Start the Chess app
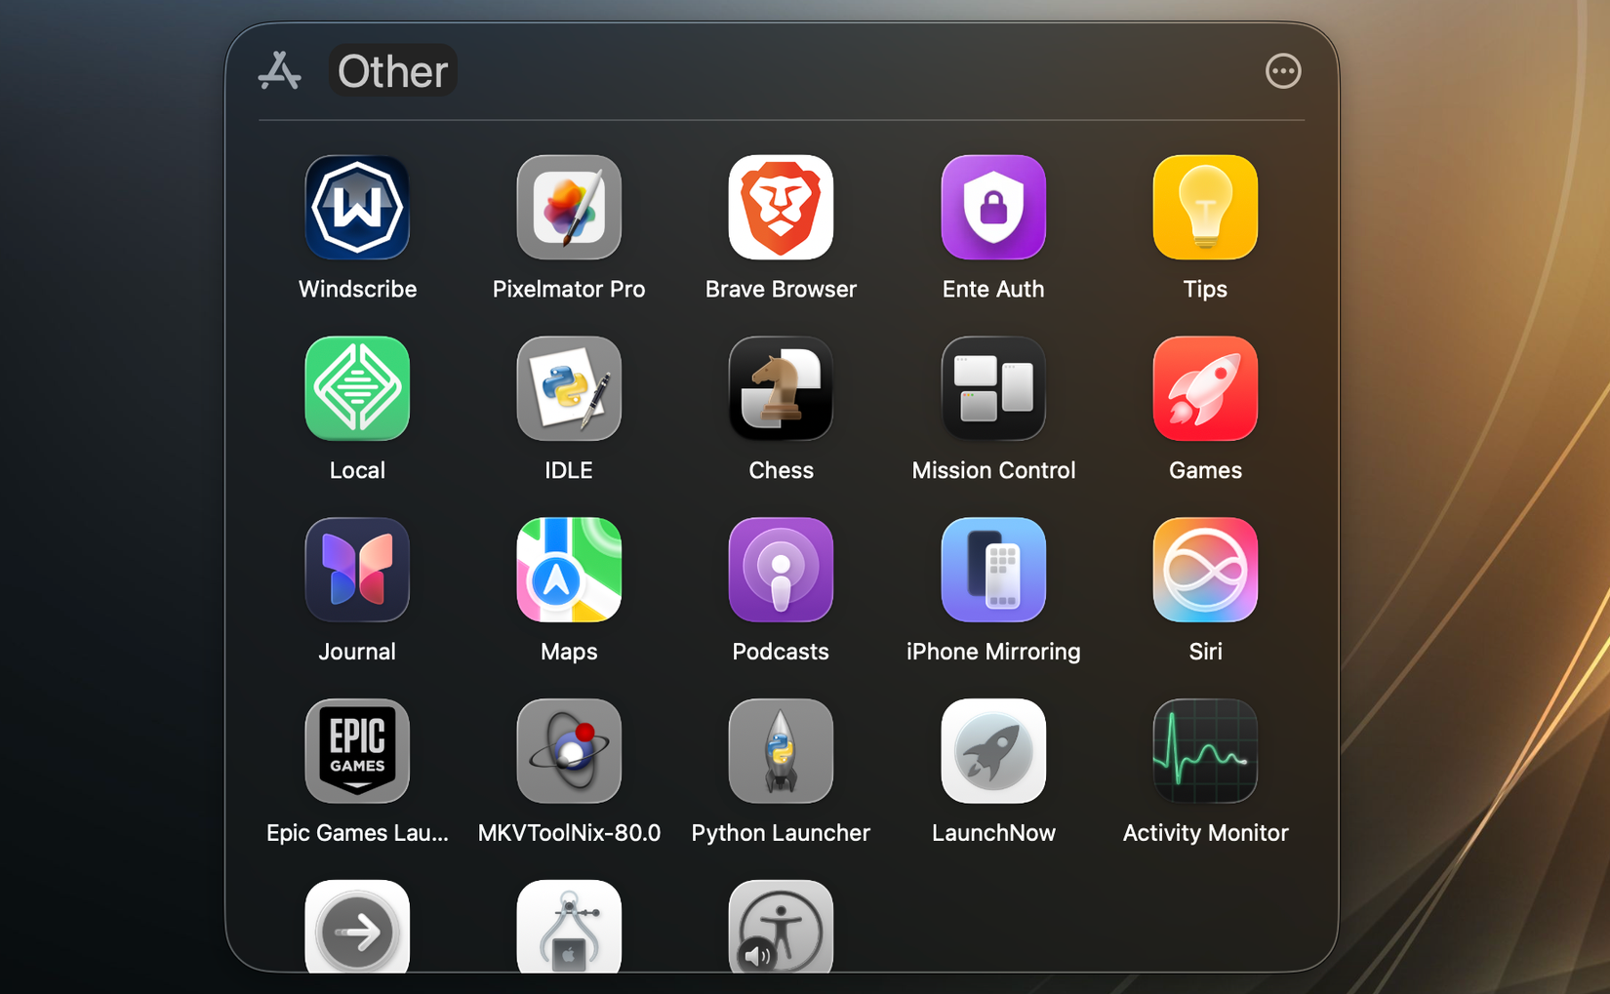1610x994 pixels. (x=781, y=389)
